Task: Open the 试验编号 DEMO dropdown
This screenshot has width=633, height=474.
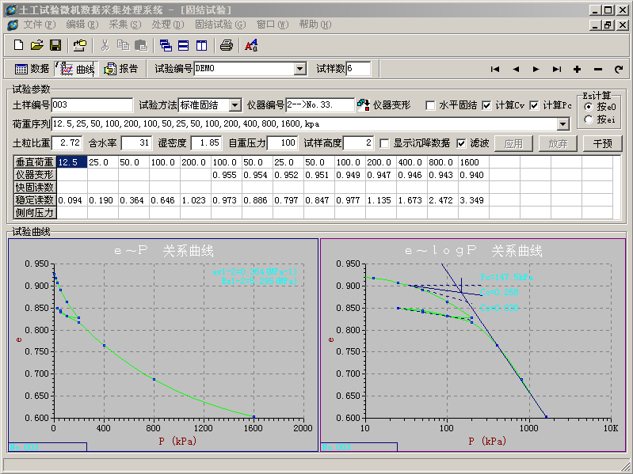Action: pos(299,69)
